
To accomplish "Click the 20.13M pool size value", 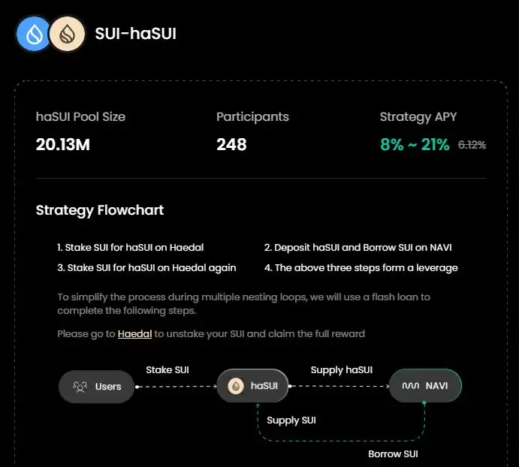I will (x=63, y=144).
